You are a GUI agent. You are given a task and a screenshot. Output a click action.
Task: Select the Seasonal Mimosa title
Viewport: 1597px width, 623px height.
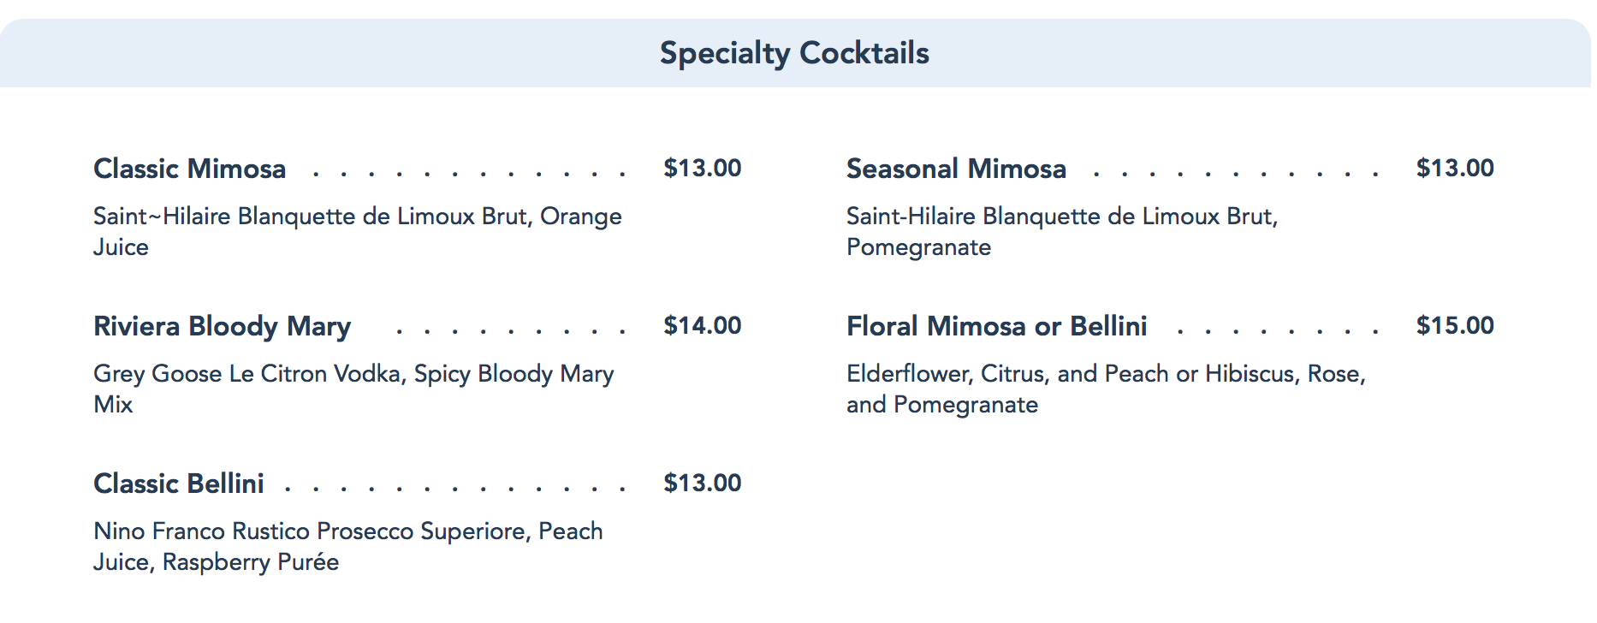point(956,169)
